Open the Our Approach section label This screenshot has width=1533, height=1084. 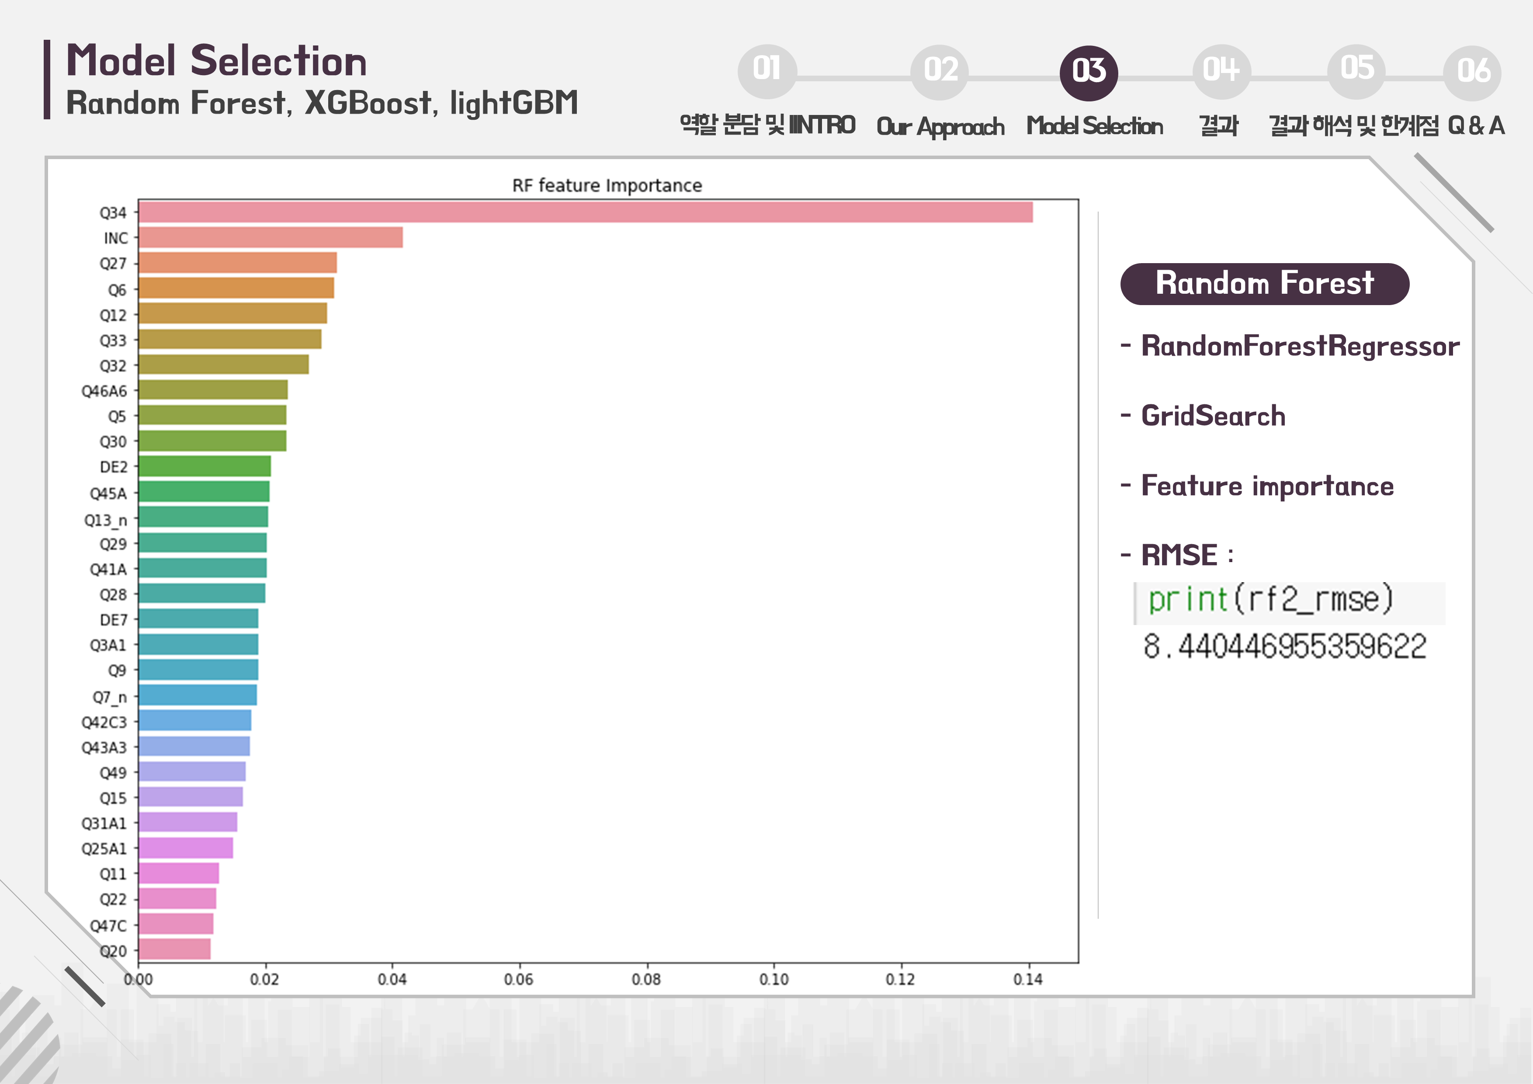point(940,126)
